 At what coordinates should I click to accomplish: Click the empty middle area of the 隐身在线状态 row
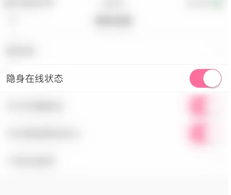point(125,79)
